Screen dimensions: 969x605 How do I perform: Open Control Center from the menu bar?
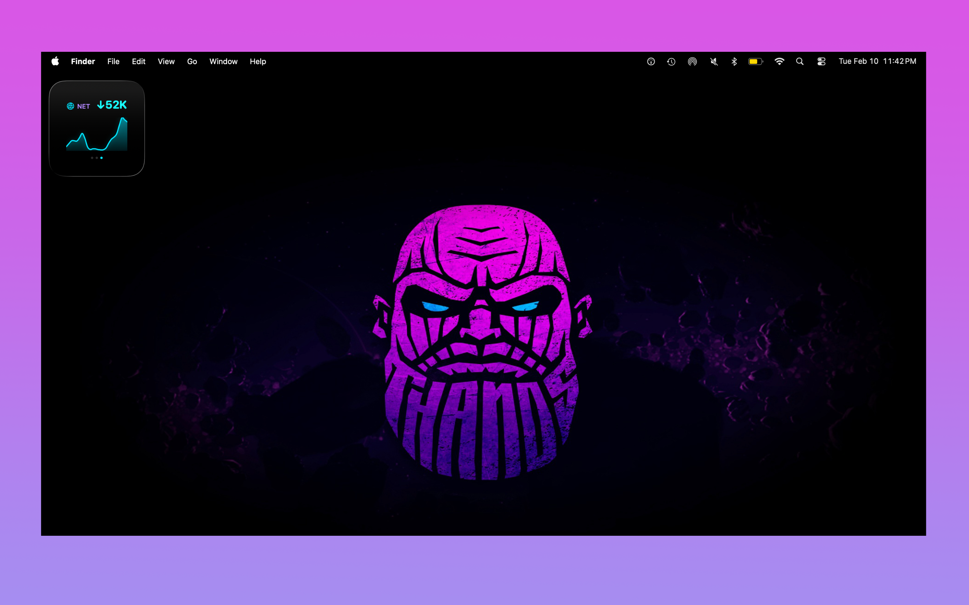point(822,61)
